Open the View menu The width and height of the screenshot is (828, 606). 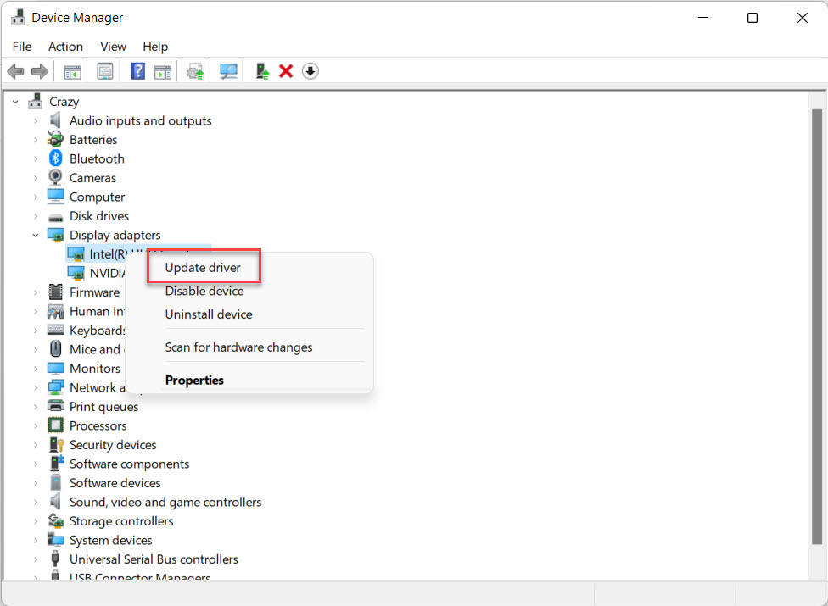tap(113, 47)
